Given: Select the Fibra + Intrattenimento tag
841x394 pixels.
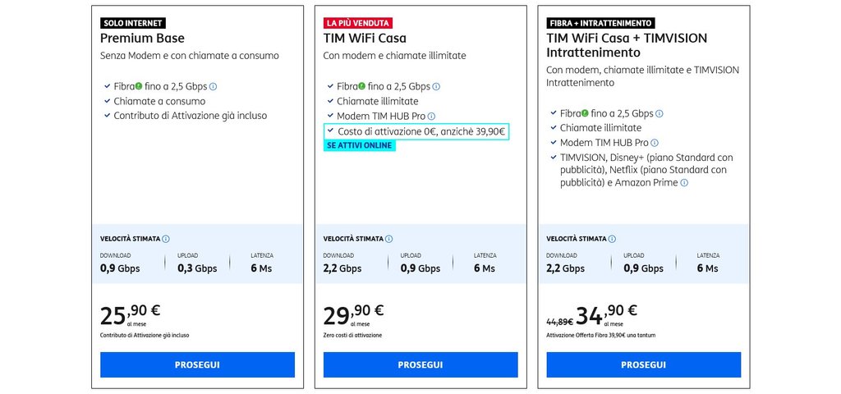Looking at the screenshot, I should (x=600, y=23).
